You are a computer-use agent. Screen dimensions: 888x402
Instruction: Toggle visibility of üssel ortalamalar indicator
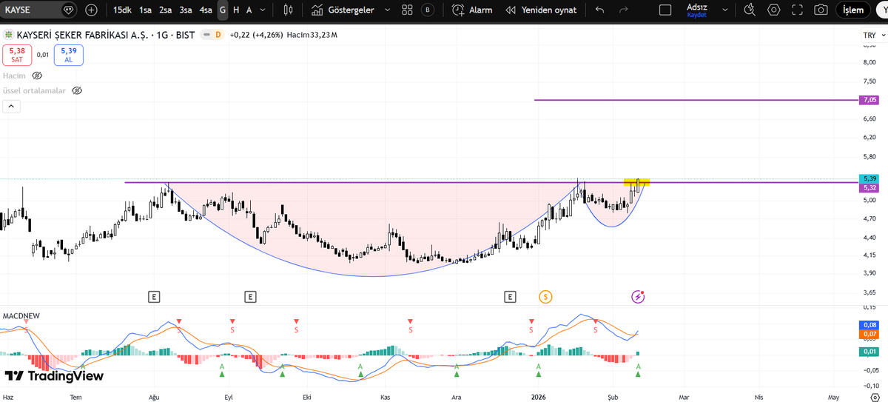pos(77,90)
